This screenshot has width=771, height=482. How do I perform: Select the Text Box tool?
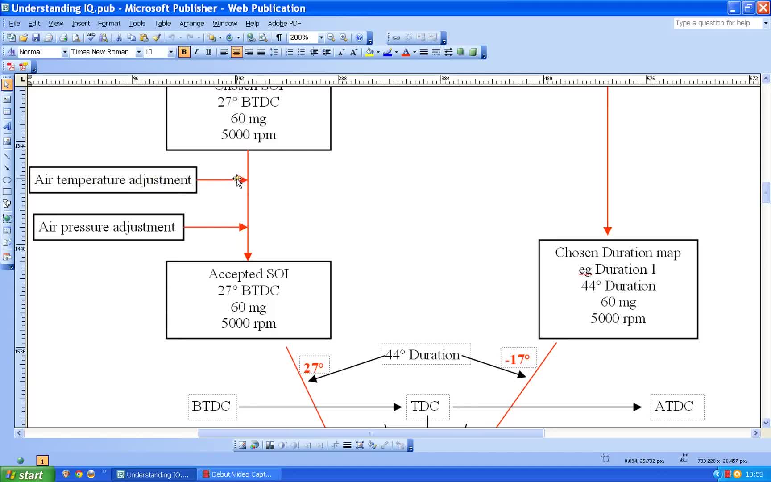7,99
